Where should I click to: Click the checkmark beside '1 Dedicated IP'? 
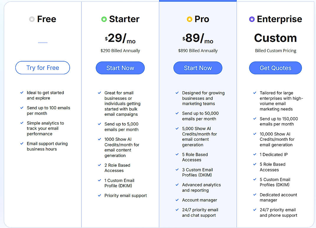255,154
